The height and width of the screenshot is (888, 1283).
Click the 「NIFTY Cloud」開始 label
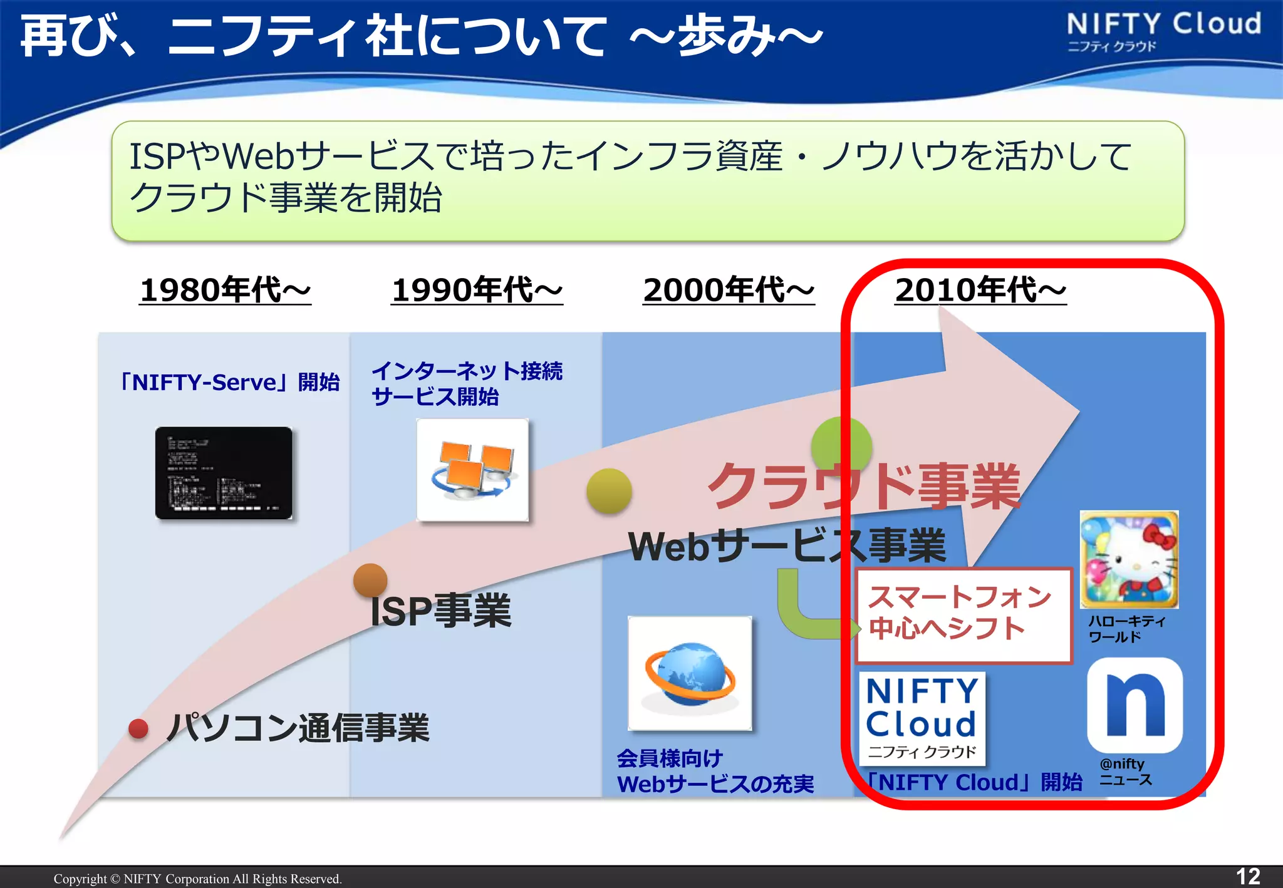click(974, 782)
